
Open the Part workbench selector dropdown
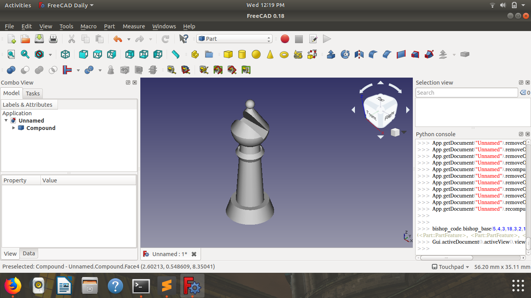[x=234, y=39]
